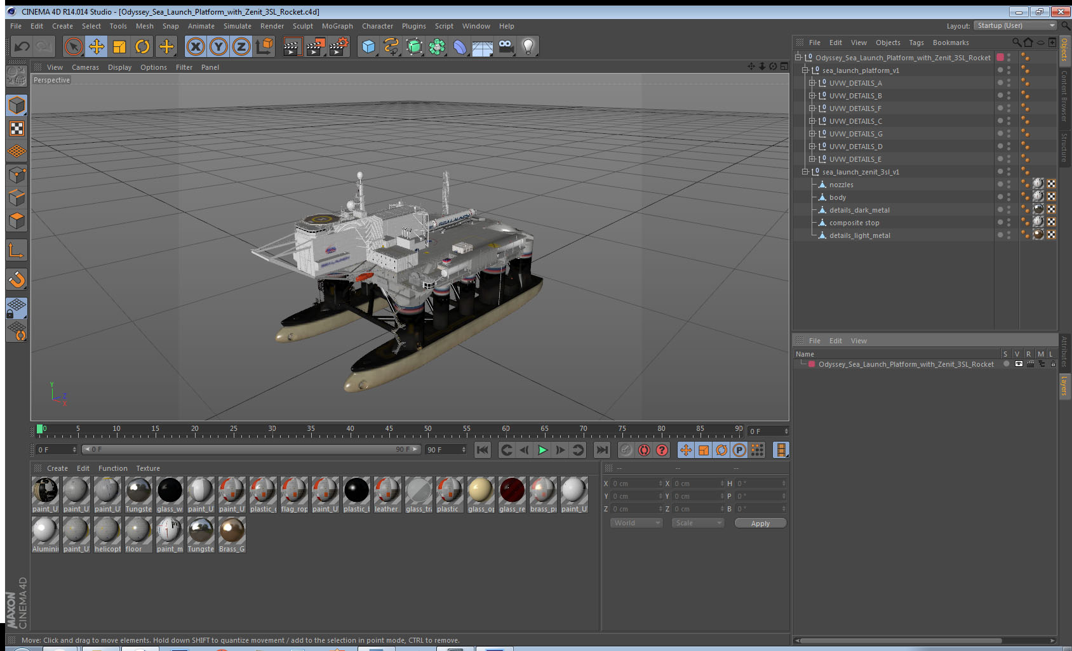The height and width of the screenshot is (651, 1072).
Task: Open the Layout Startup dropdown
Action: [x=1015, y=25]
